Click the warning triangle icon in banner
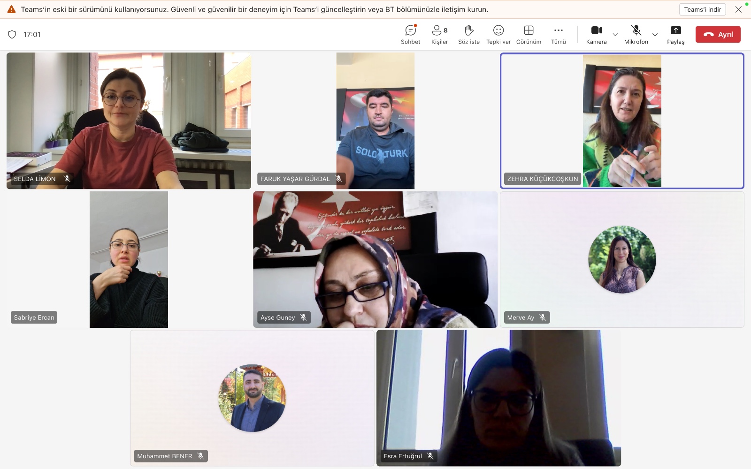The width and height of the screenshot is (751, 469). (x=11, y=9)
